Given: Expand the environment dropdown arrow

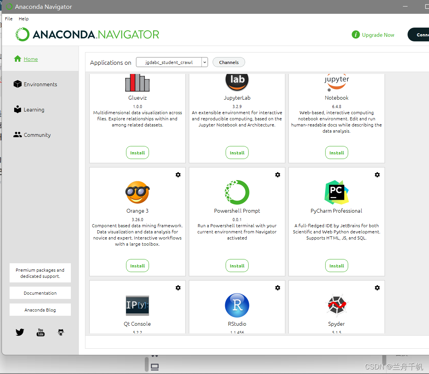Looking at the screenshot, I should tap(205, 62).
